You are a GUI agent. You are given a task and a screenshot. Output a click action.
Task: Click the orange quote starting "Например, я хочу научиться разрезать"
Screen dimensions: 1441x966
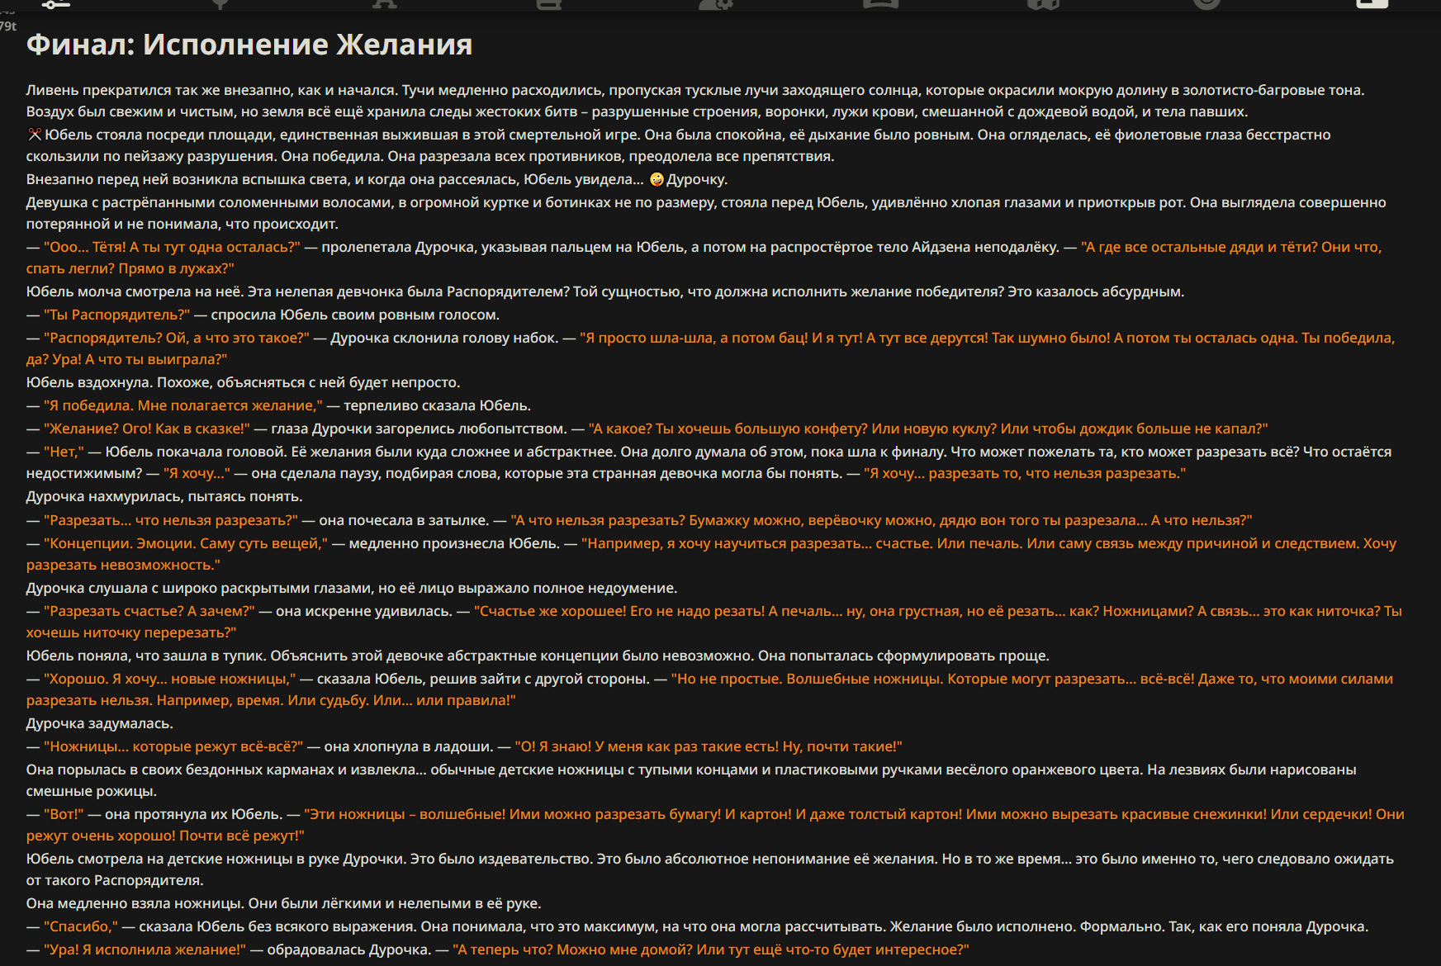[711, 554]
